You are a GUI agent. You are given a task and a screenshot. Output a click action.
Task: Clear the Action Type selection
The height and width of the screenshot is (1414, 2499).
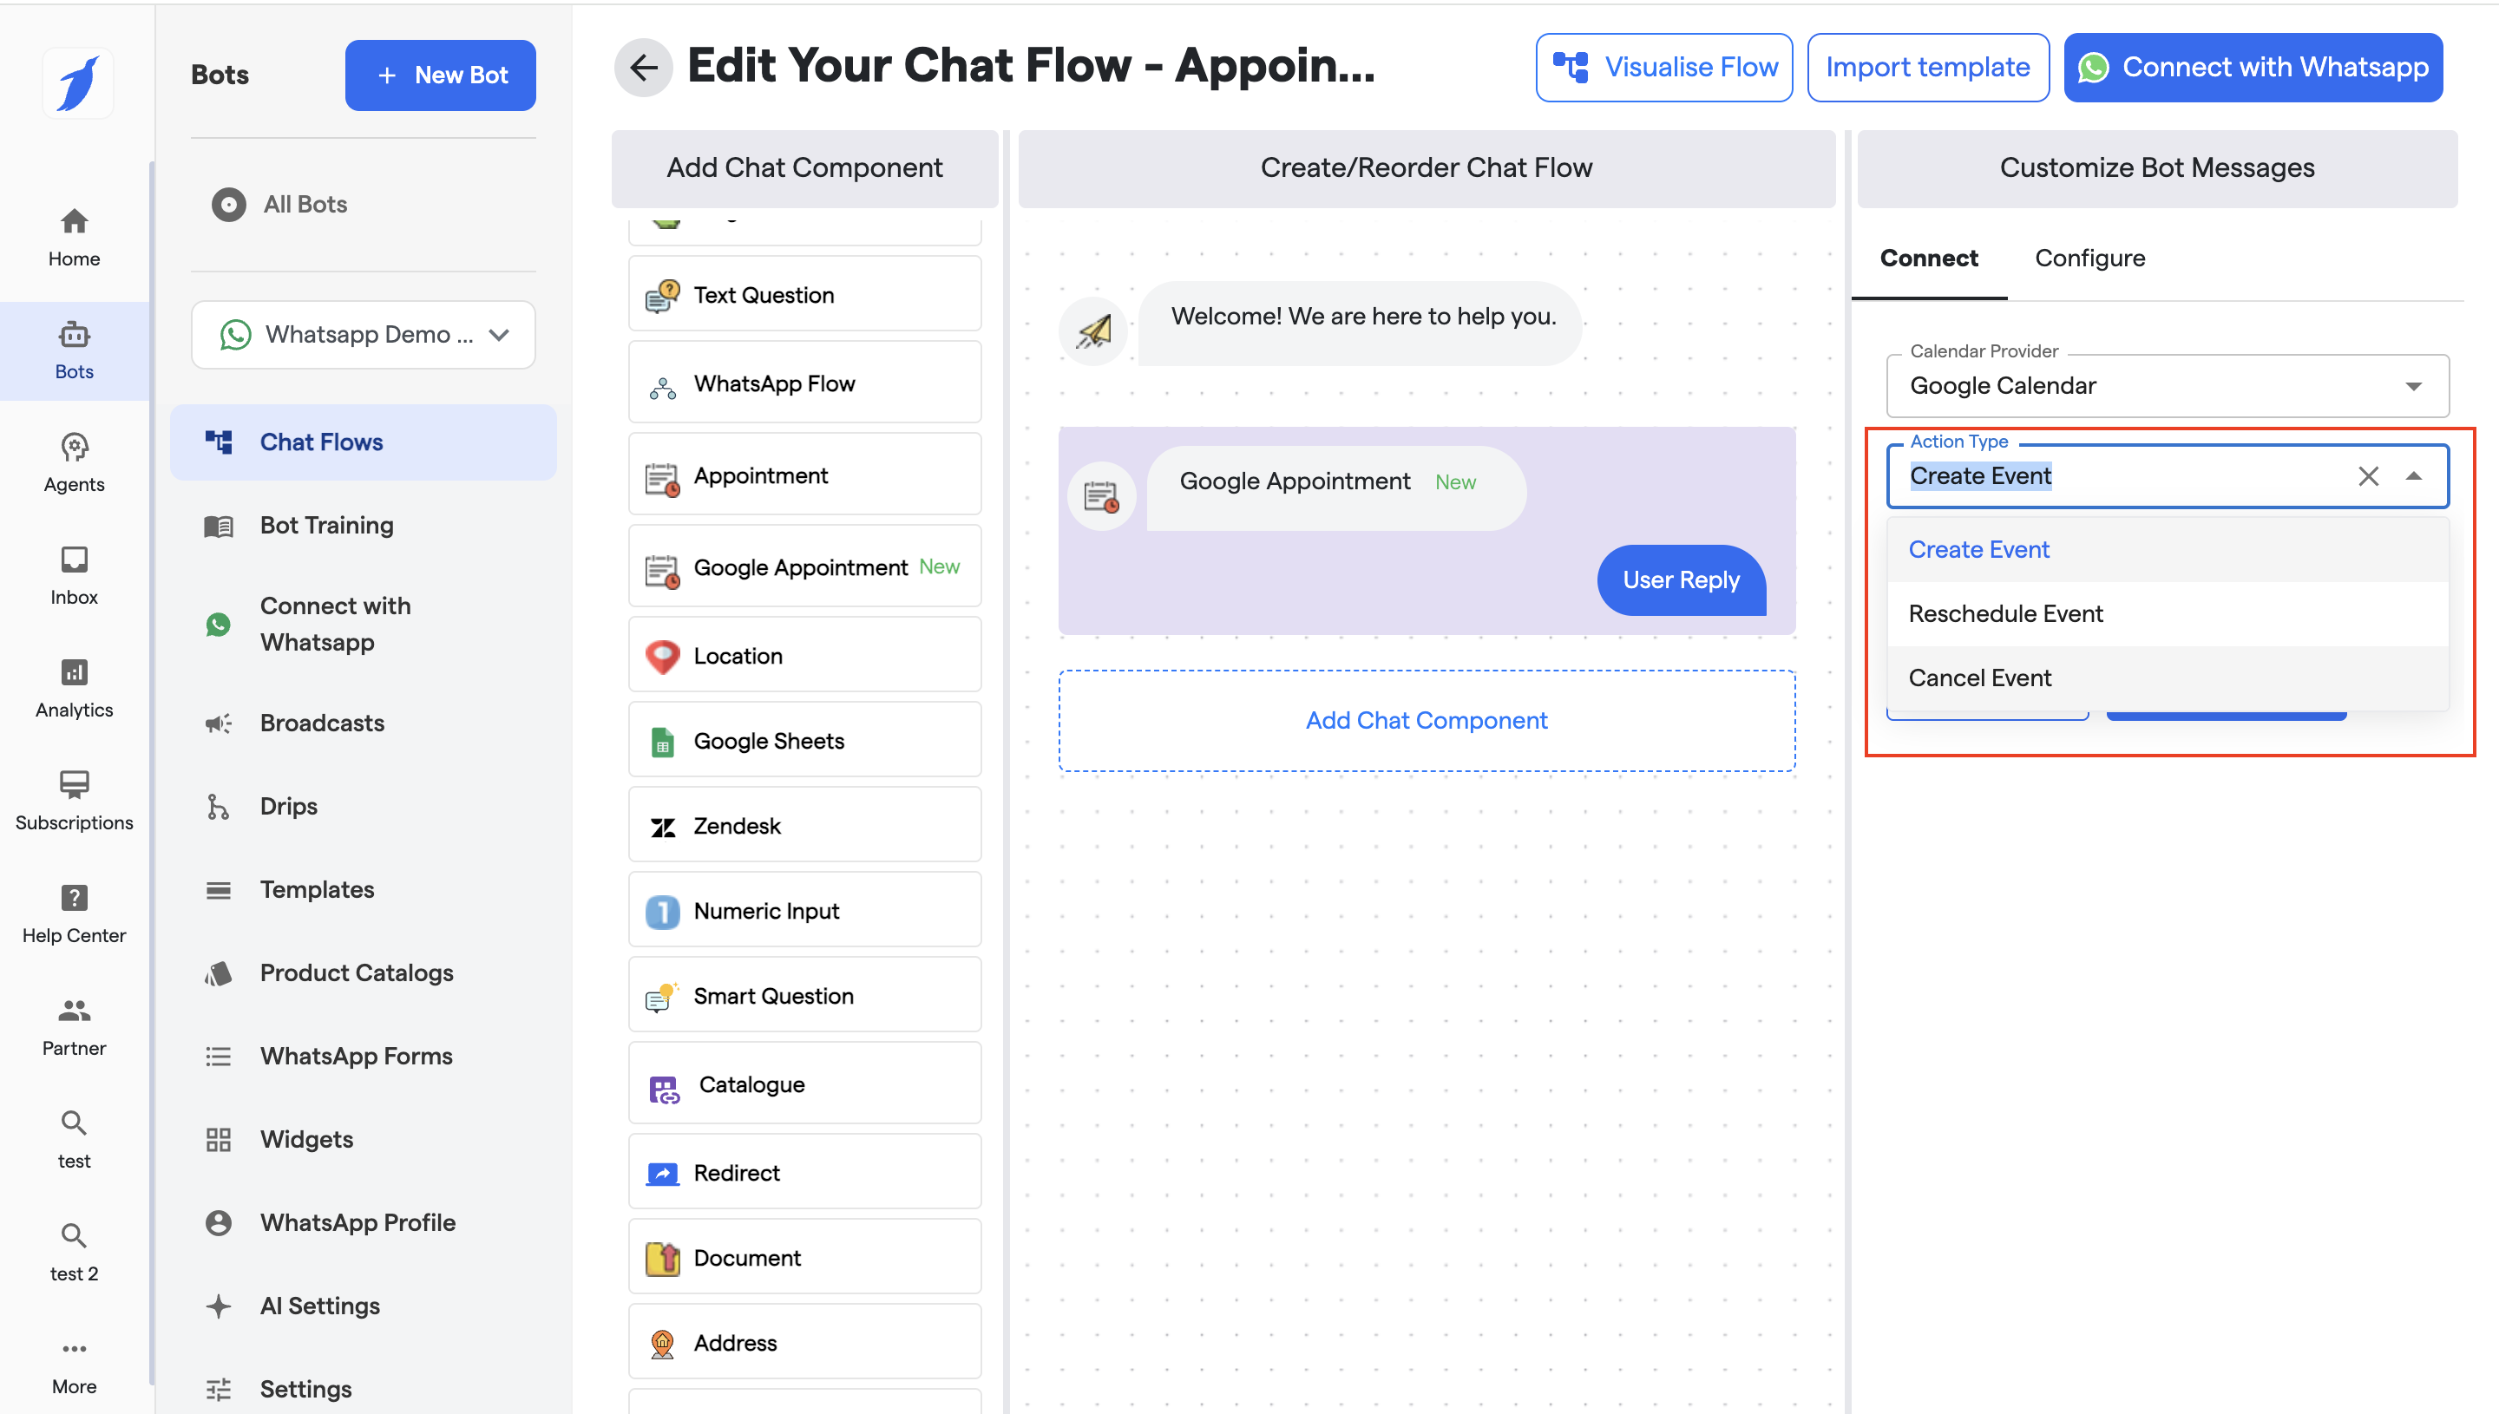[2368, 476]
